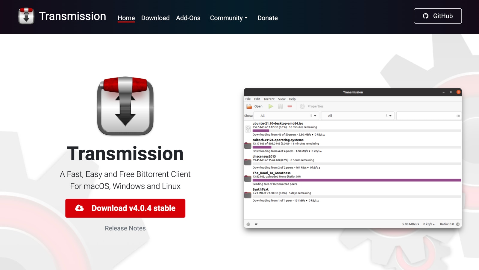Viewport: 479px width, 270px height.
Task: Click the dnscensus2013 folder icon
Action: [x=248, y=162]
